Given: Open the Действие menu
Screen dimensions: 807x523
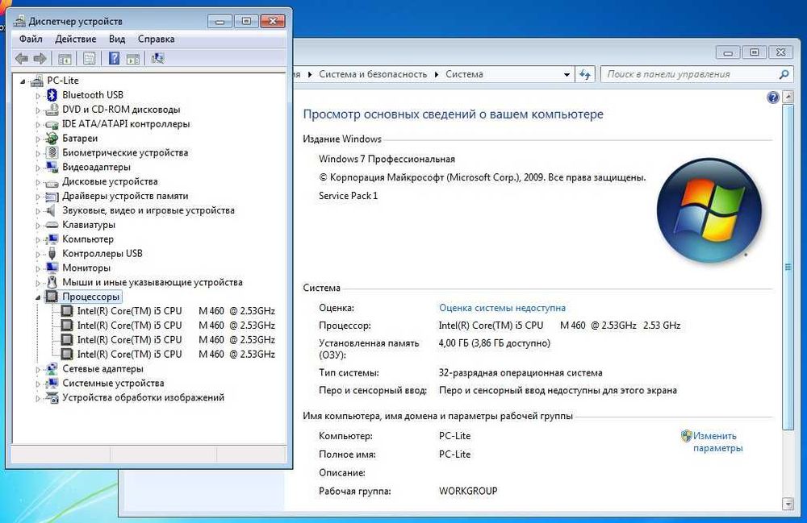Looking at the screenshot, I should coord(76,39).
